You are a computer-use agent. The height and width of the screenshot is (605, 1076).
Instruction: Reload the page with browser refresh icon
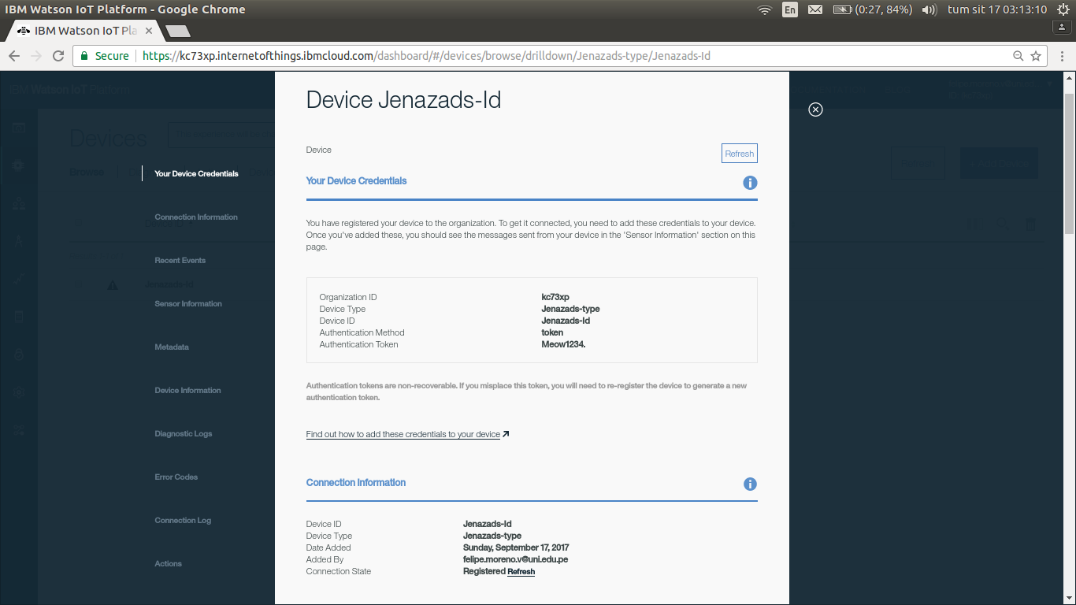tap(58, 56)
